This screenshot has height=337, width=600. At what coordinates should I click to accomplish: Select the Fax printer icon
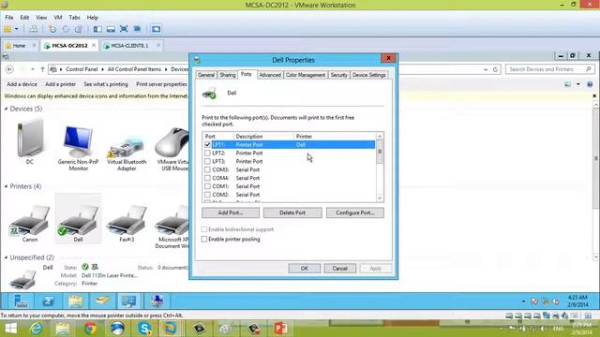pos(127,220)
